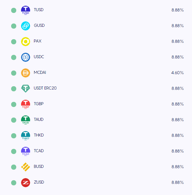Click the BUSD Binance coin icon
Image resolution: width=192 pixels, height=195 pixels.
(26, 167)
